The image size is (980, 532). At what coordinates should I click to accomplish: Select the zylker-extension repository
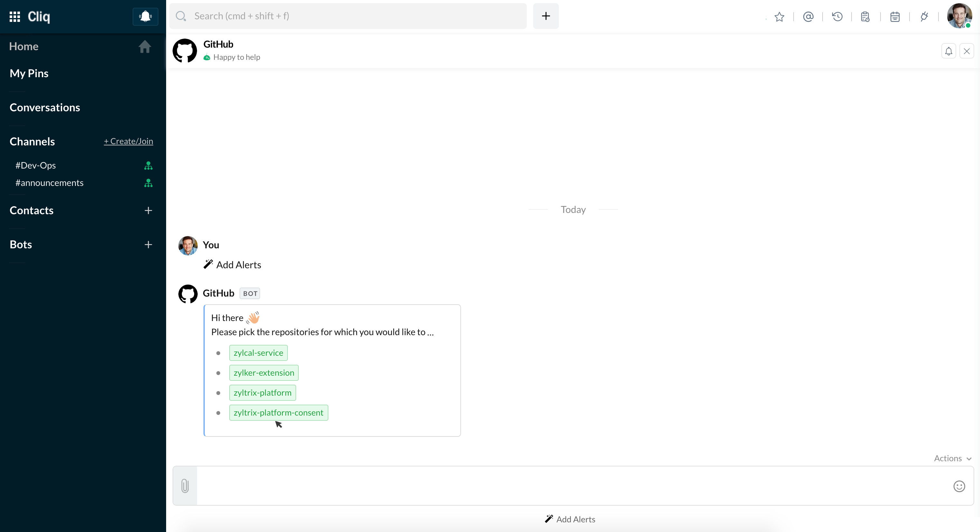(264, 373)
